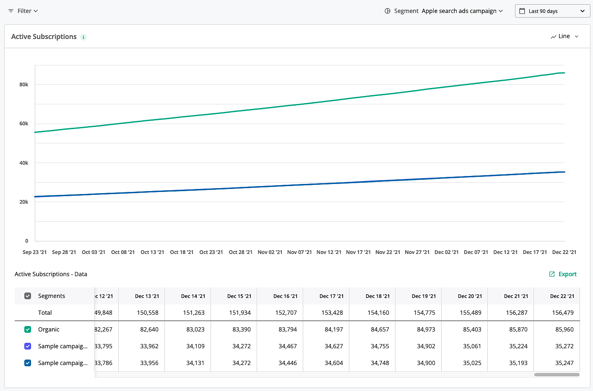Viewport: 593px width, 391px height.
Task: Click the filter lines icon
Action: click(x=11, y=11)
